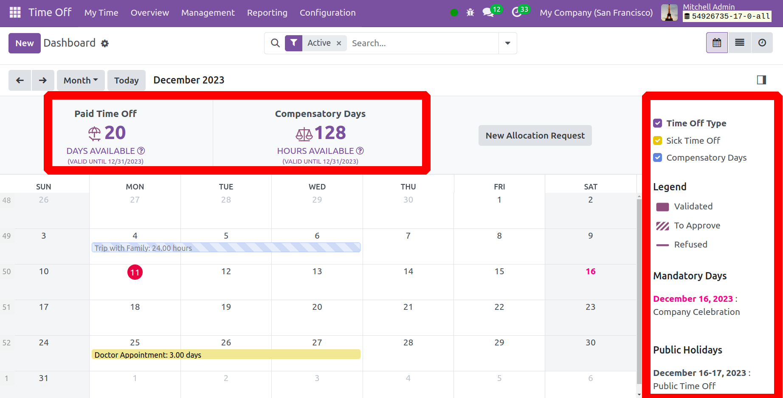Open the apps grid menu icon
The height and width of the screenshot is (398, 783).
(x=15, y=13)
